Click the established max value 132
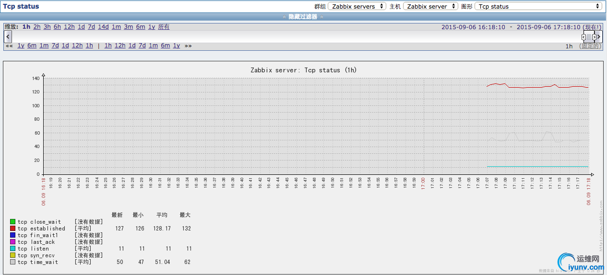Image resolution: width=607 pixels, height=275 pixels. pyautogui.click(x=187, y=229)
